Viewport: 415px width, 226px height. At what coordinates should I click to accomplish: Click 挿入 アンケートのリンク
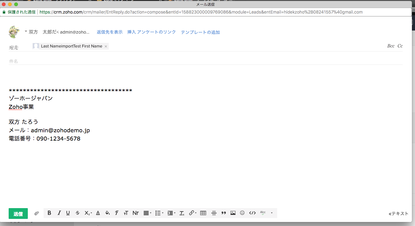151,32
